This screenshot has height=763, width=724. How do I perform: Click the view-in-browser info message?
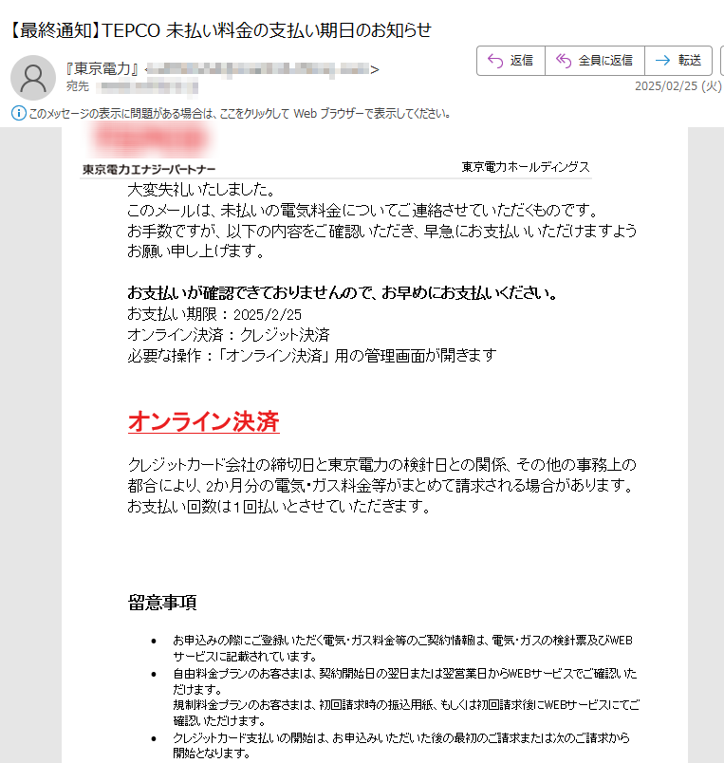pyautogui.click(x=239, y=113)
